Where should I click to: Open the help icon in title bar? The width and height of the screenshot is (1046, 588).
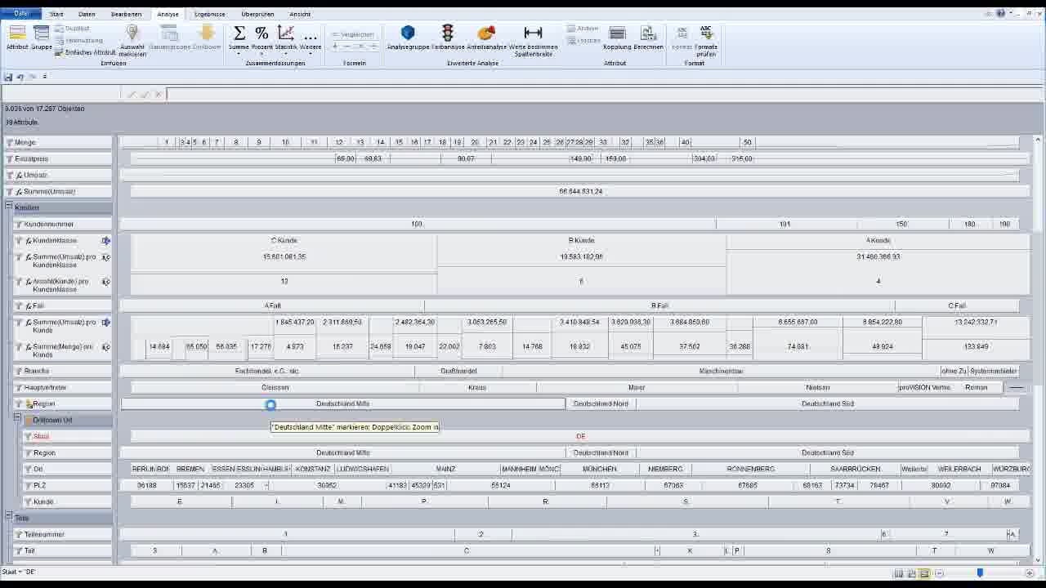coord(1001,13)
